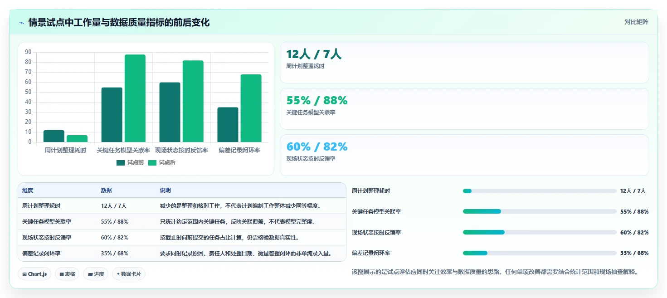This screenshot has width=667, height=298.
Task: Click table value 55% / 88%
Action: (x=114, y=222)
